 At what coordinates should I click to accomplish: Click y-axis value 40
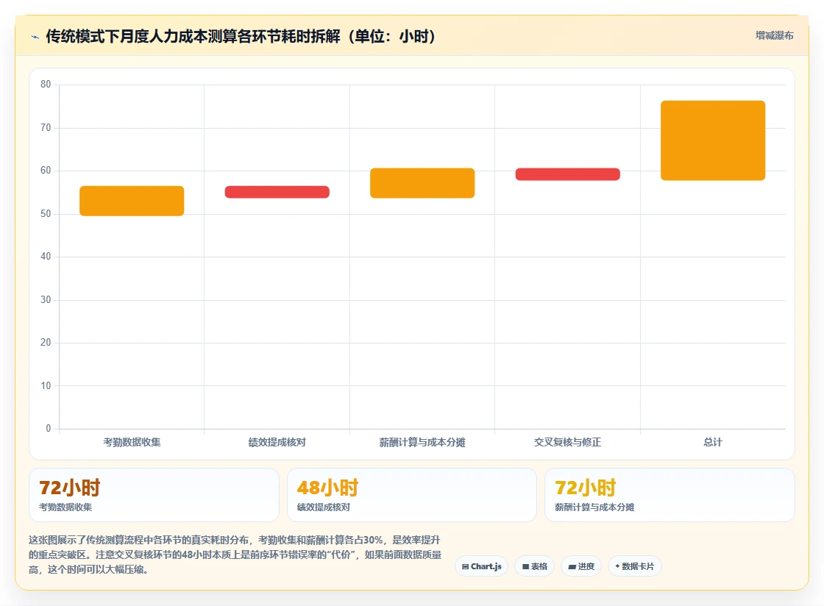tap(46, 256)
